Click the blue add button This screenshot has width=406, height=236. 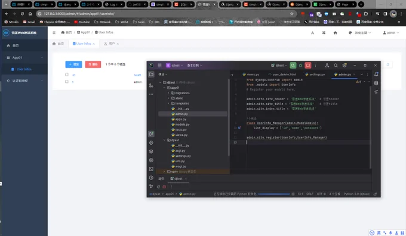point(73,64)
